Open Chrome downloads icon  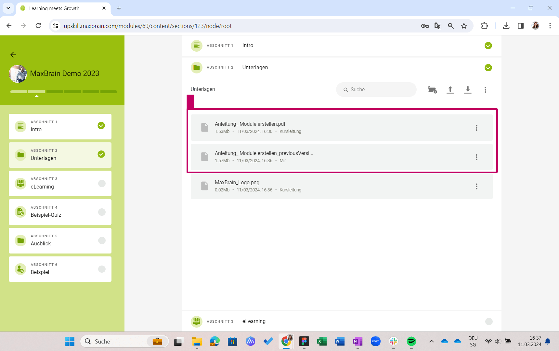tap(506, 26)
